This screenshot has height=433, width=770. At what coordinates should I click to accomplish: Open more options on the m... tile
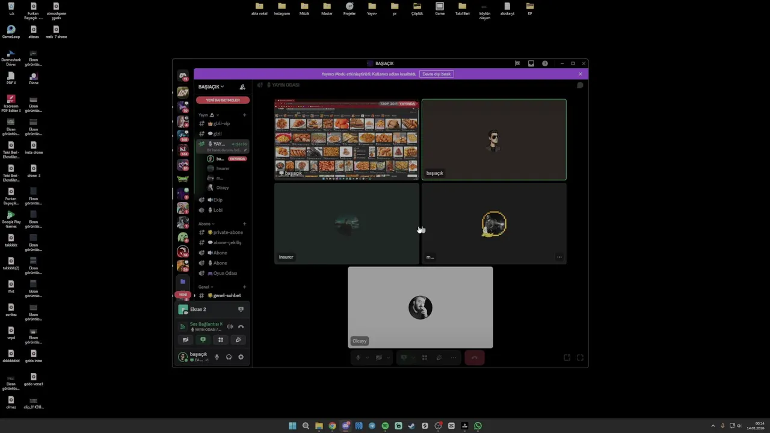(x=559, y=257)
